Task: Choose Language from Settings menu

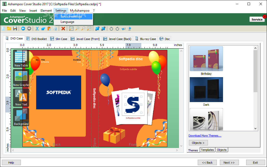Action: point(73,22)
